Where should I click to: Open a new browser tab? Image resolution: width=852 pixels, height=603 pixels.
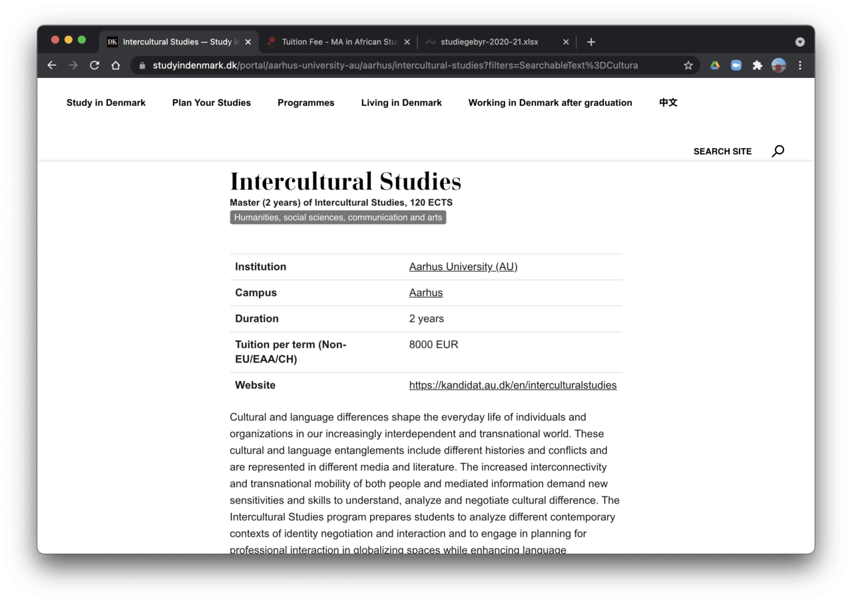(x=590, y=41)
